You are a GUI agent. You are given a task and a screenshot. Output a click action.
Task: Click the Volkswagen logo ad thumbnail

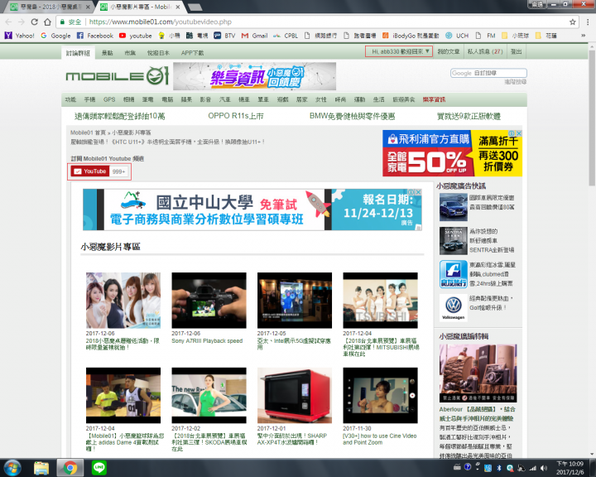453,307
